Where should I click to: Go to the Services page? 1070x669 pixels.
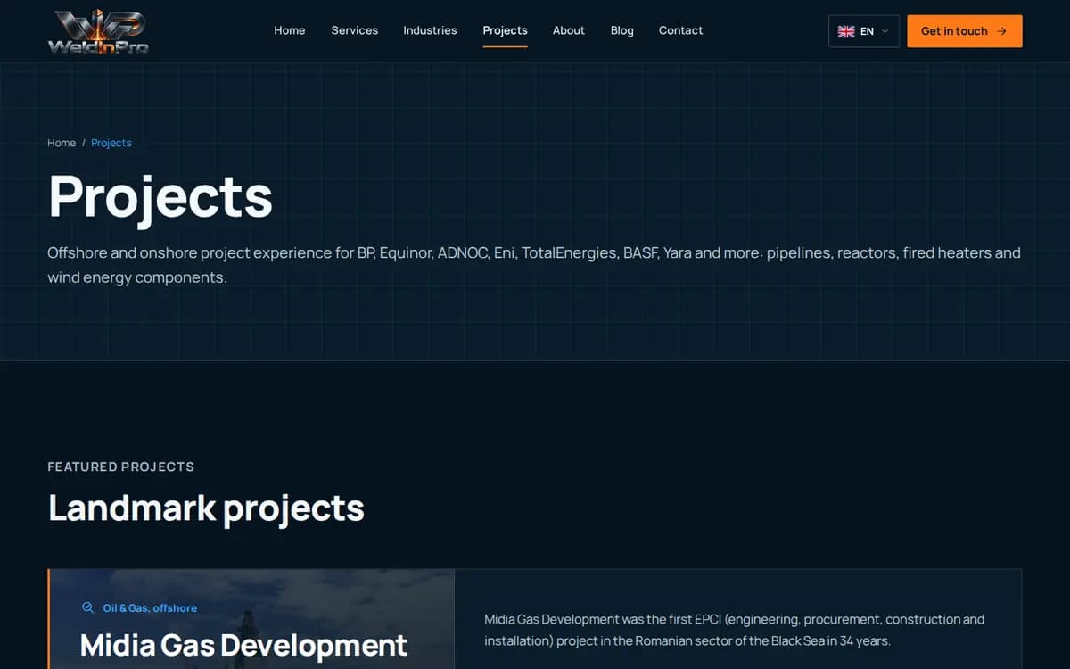pyautogui.click(x=355, y=30)
